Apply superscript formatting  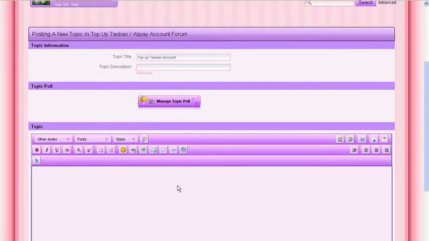(x=88, y=150)
